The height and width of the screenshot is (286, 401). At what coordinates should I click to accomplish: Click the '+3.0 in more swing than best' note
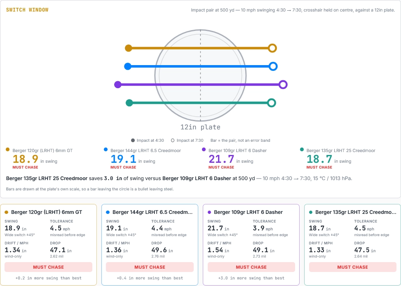click(251, 278)
